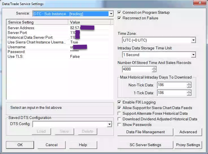Open Advanced settings
Screen dimensions: 208x154
(x=188, y=132)
